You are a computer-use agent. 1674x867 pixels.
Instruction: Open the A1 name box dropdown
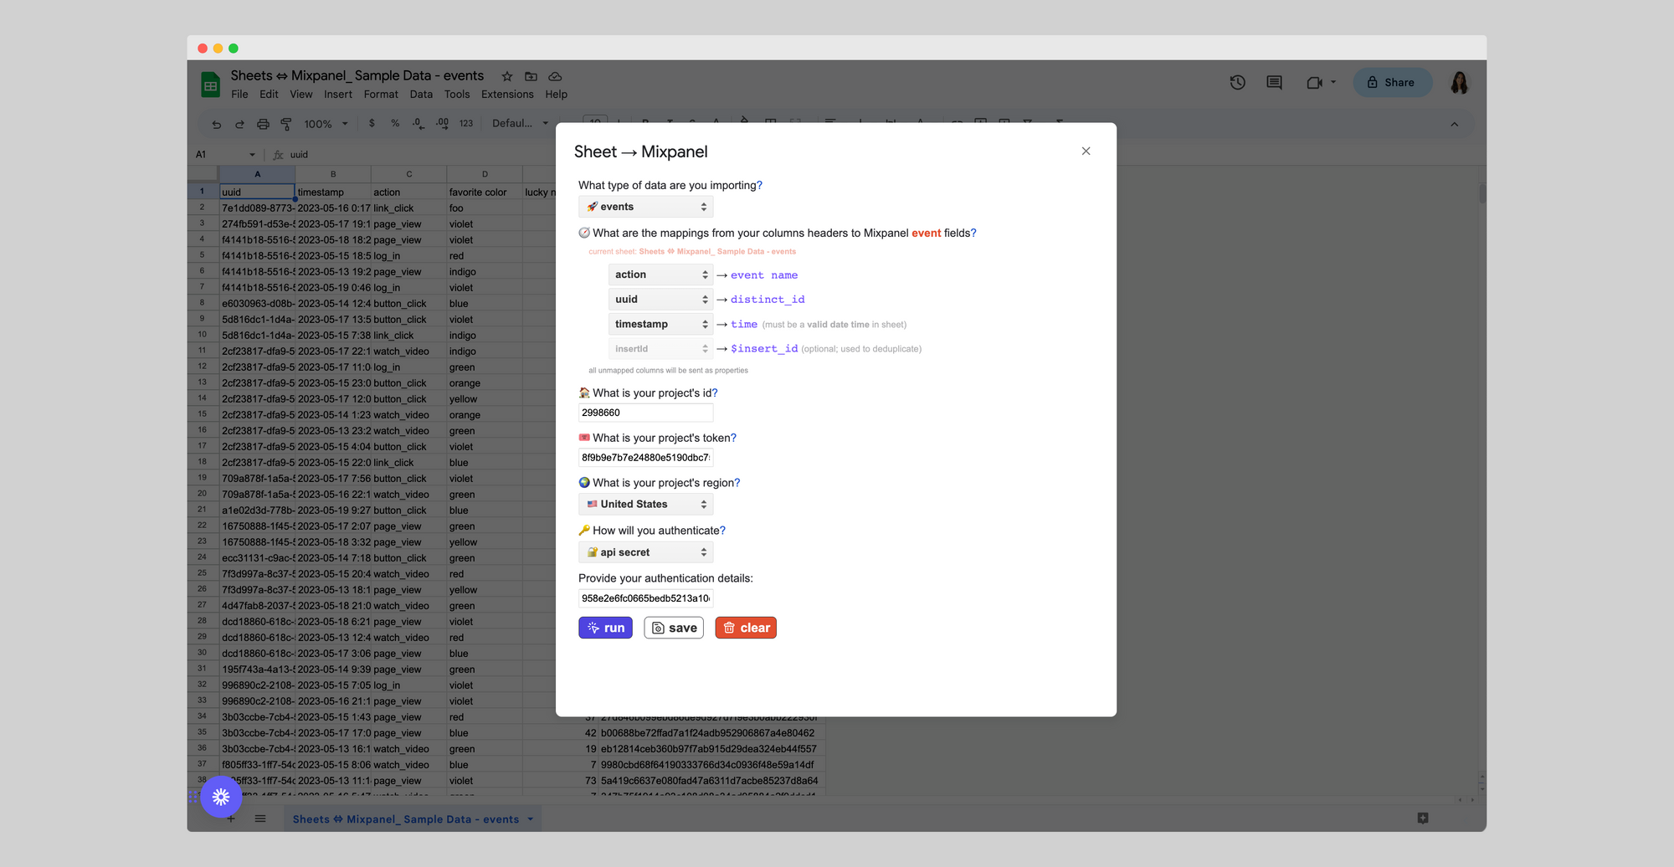coord(252,155)
